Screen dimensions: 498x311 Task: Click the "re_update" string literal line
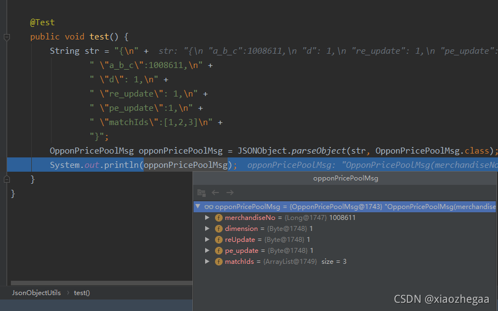pyautogui.click(x=149, y=94)
